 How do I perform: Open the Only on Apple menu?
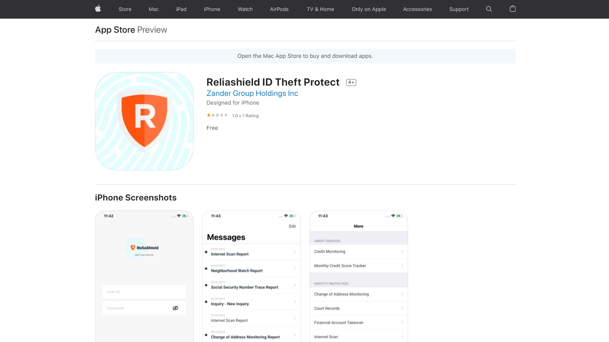point(369,9)
